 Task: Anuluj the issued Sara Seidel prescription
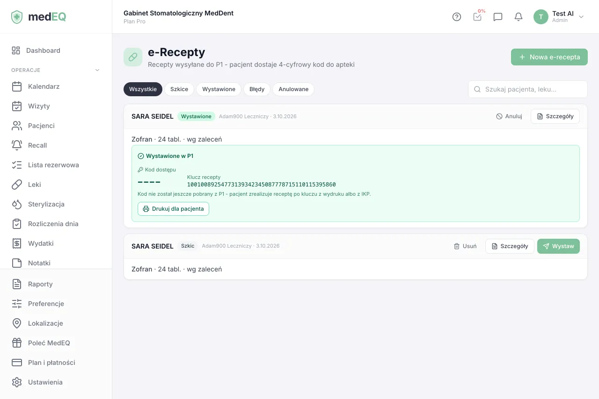pyautogui.click(x=509, y=116)
